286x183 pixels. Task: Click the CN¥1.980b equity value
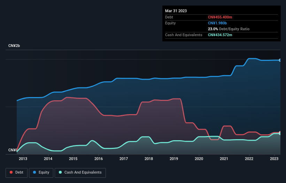[x=217, y=23]
